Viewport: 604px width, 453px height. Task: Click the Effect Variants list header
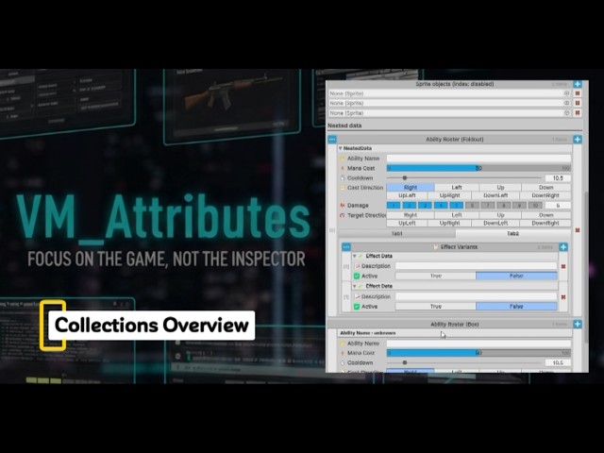coord(455,247)
